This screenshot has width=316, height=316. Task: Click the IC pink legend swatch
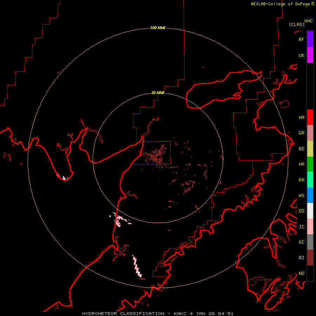click(310, 226)
